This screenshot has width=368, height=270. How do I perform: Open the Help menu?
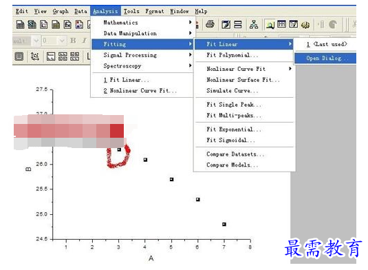point(201,11)
